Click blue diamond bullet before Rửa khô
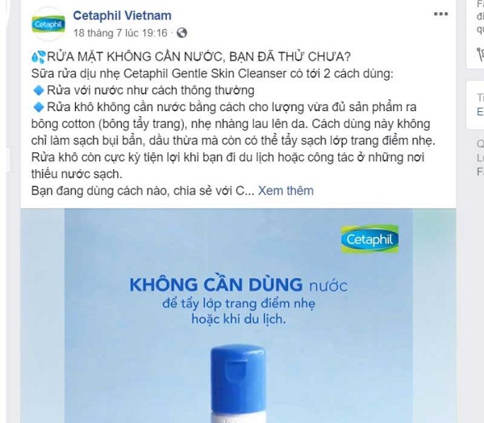This screenshot has height=423, width=484. (x=39, y=107)
